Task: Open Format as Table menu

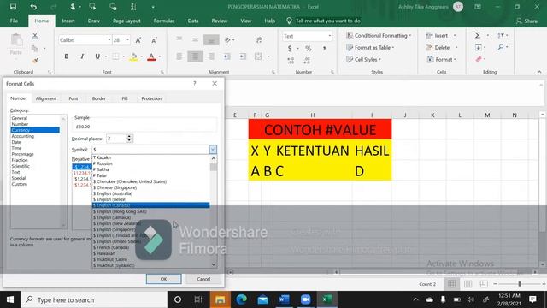Action: click(x=370, y=48)
